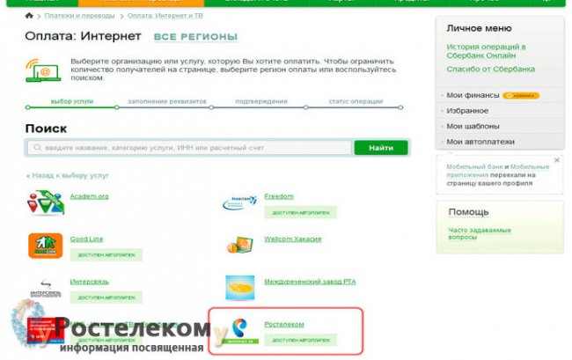572x360 pixels.
Task: Expand Мои финансы in personal menu
Action: [x=473, y=95]
